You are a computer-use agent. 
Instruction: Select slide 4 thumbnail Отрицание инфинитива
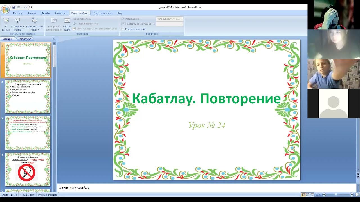tap(28, 169)
